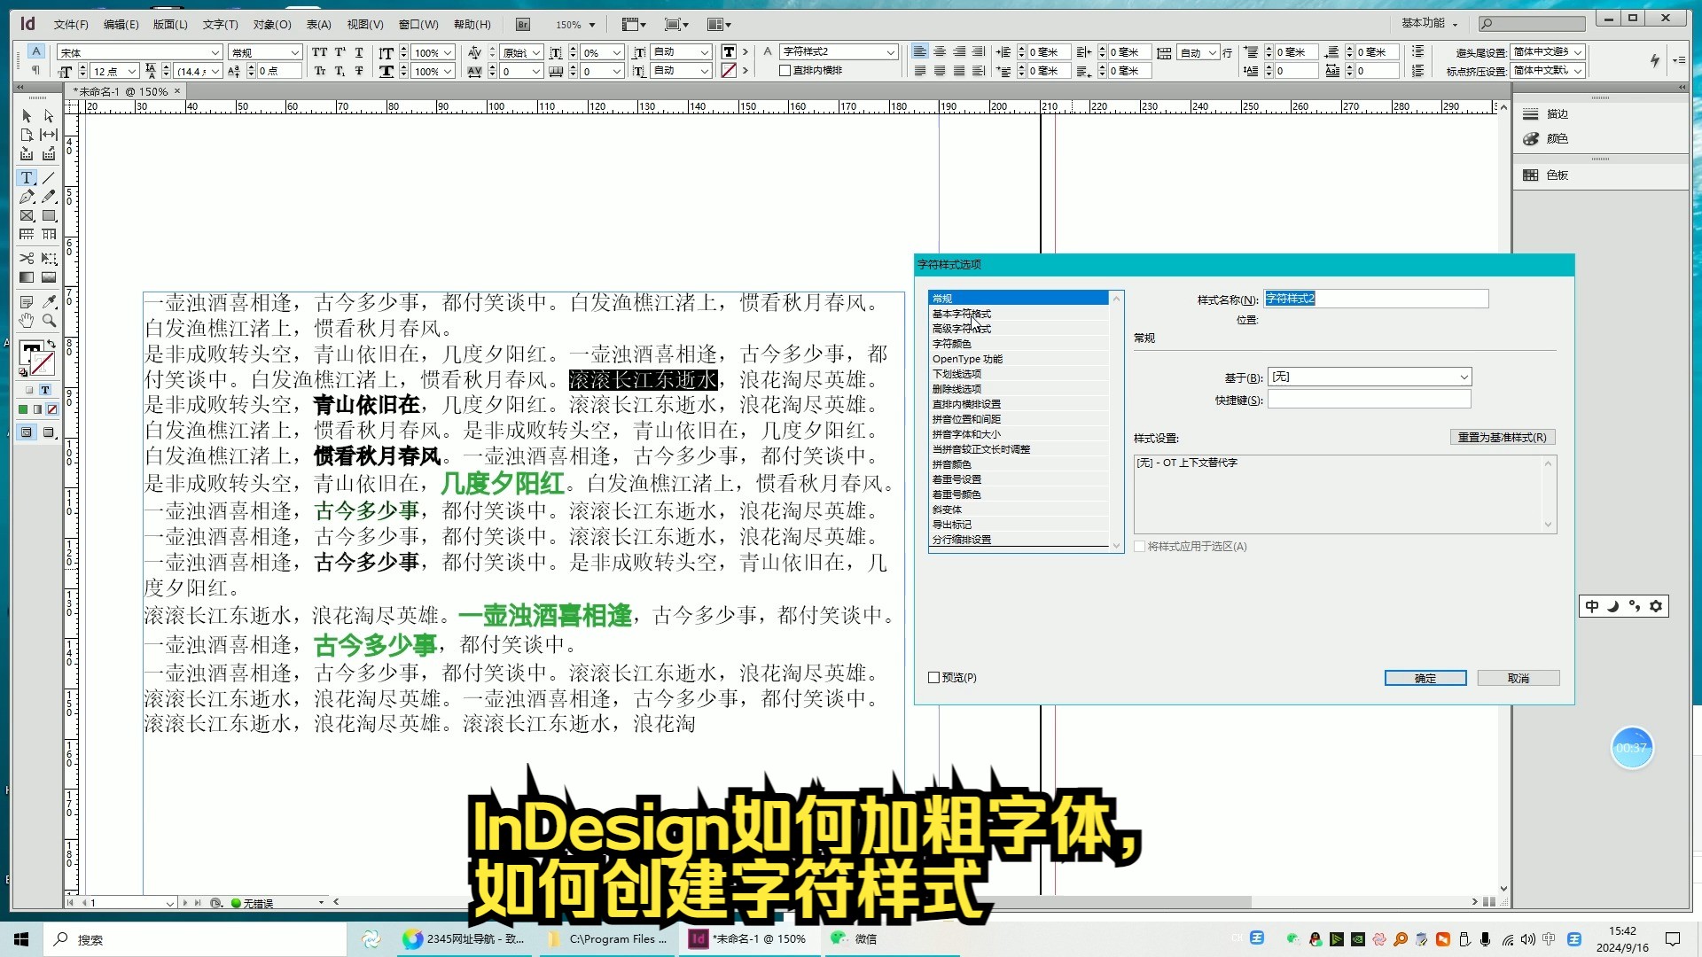Choose the Eyedropper tool
The height and width of the screenshot is (957, 1702).
coord(49,301)
